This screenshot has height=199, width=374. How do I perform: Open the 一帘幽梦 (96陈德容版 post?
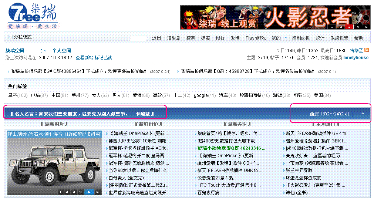click(317, 163)
